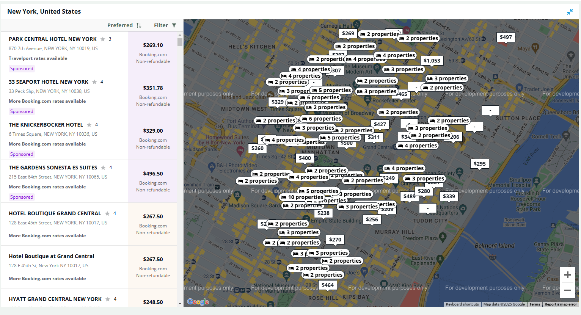Collapse the map with top-right arrows icon
The image size is (581, 315).
(x=570, y=12)
